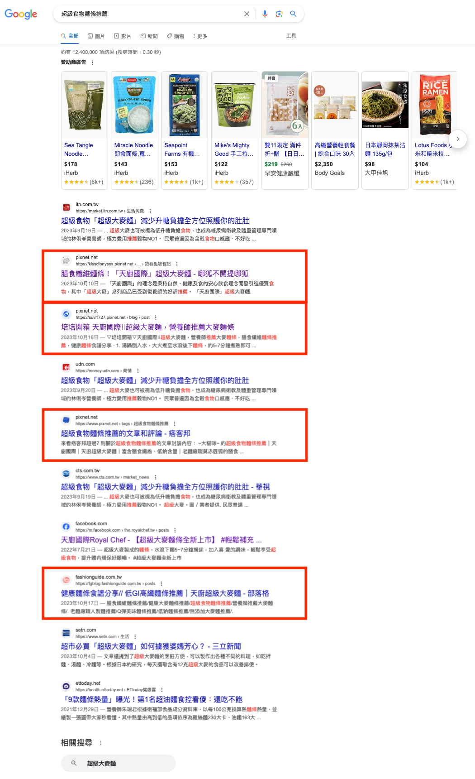
Task: Open 9款麵條熱量 ETtoday result title
Action: [152, 699]
